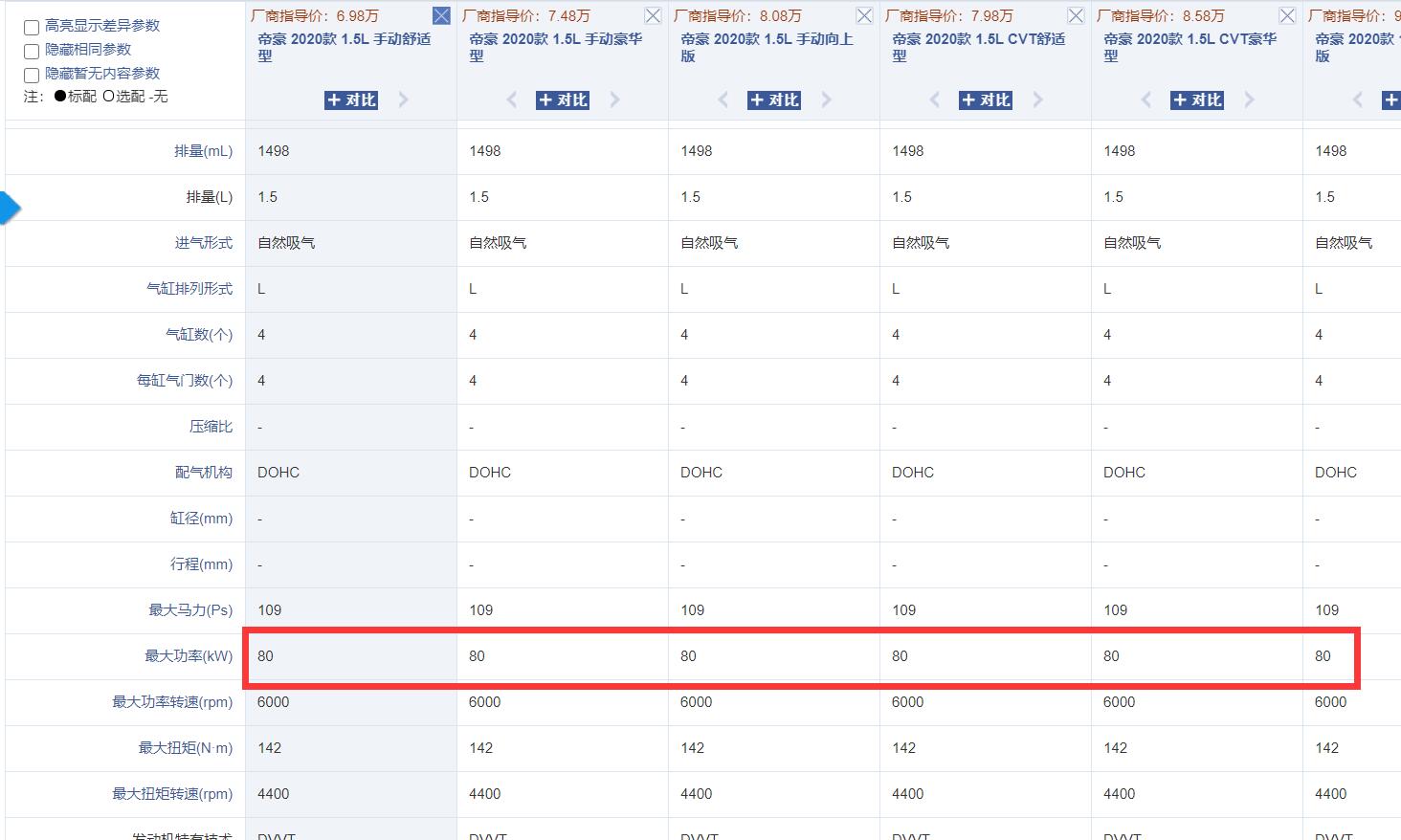
Task: Select the 每缸气门数(个) row label
Action: 184,381
